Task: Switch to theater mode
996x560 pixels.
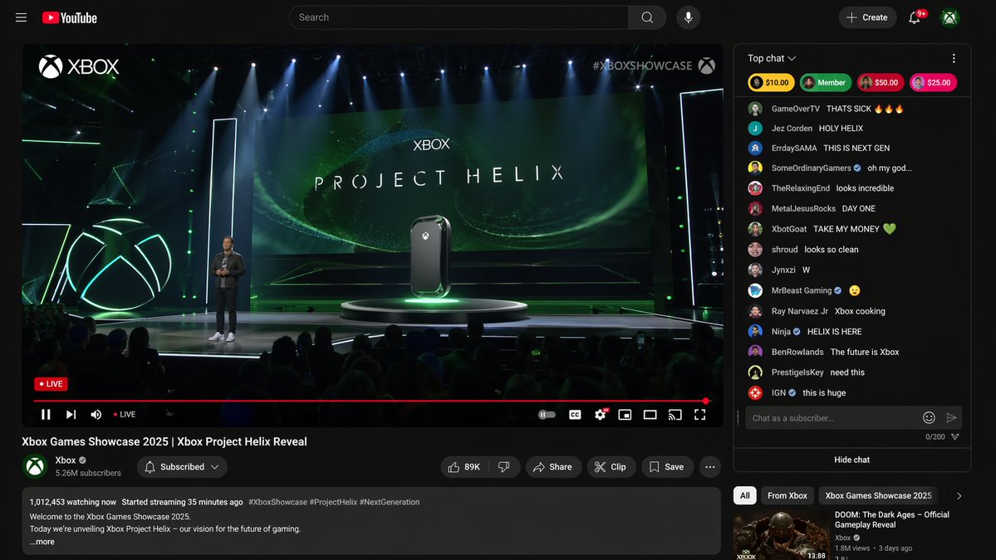Action: click(x=650, y=415)
